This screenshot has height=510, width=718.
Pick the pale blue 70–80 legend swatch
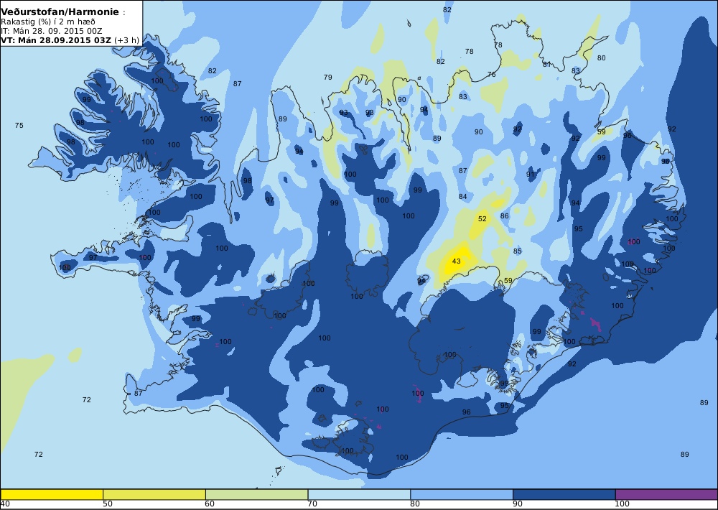(x=360, y=494)
